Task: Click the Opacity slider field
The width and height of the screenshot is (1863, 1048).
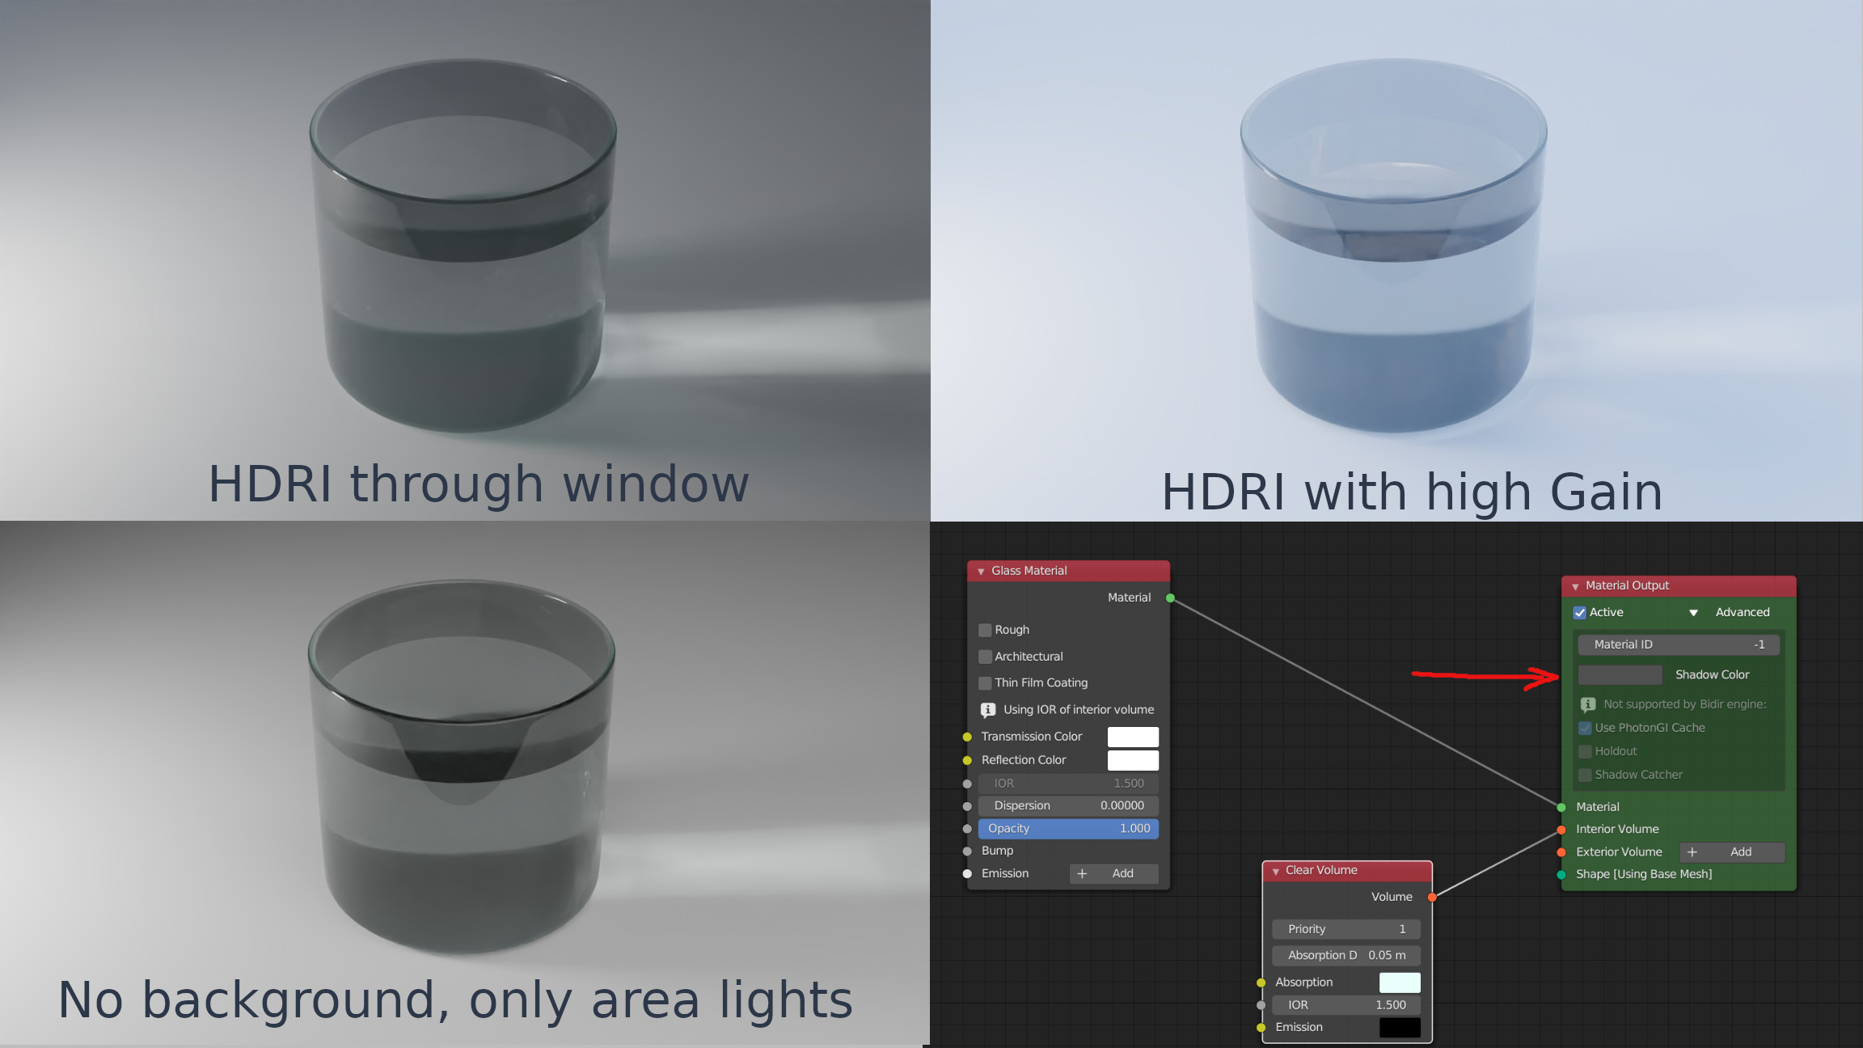Action: tap(1067, 828)
